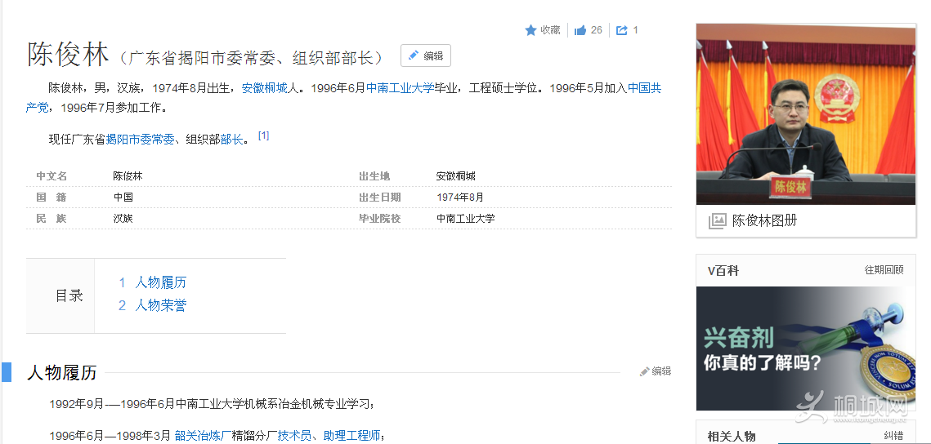Image resolution: width=931 pixels, height=444 pixels.
Task: Click the star favorite (收藏) icon
Action: (530, 30)
